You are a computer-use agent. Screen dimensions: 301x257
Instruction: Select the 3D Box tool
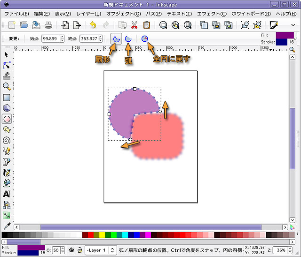pyautogui.click(x=7, y=108)
